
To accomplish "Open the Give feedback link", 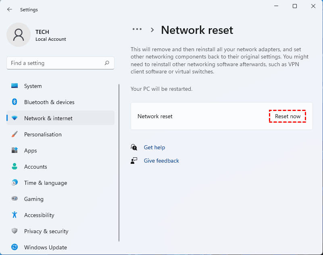I will [x=161, y=161].
